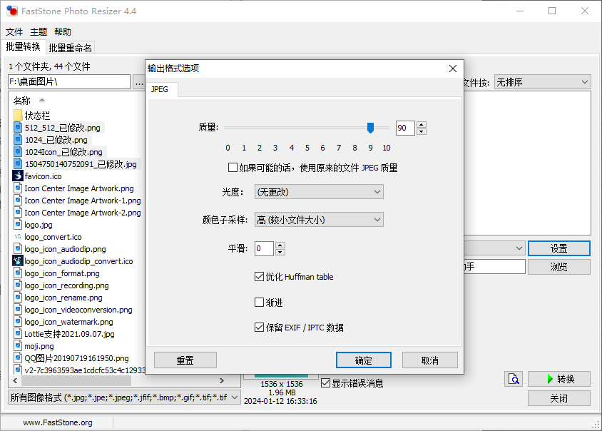The width and height of the screenshot is (602, 431).
Task: Open the 光度 dropdown
Action: click(319, 192)
